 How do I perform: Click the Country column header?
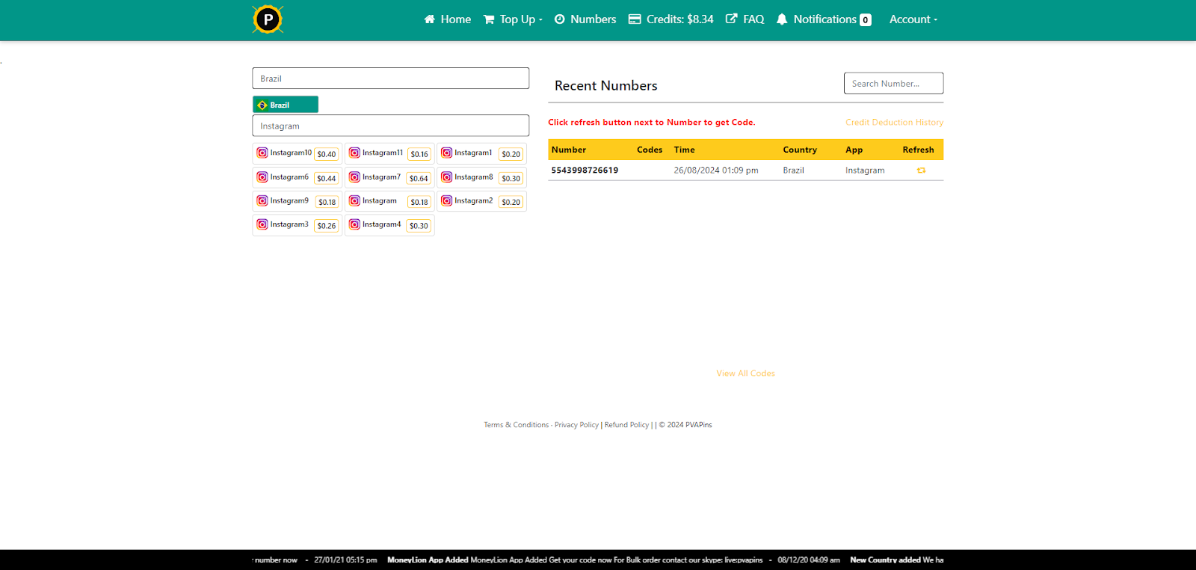click(800, 150)
